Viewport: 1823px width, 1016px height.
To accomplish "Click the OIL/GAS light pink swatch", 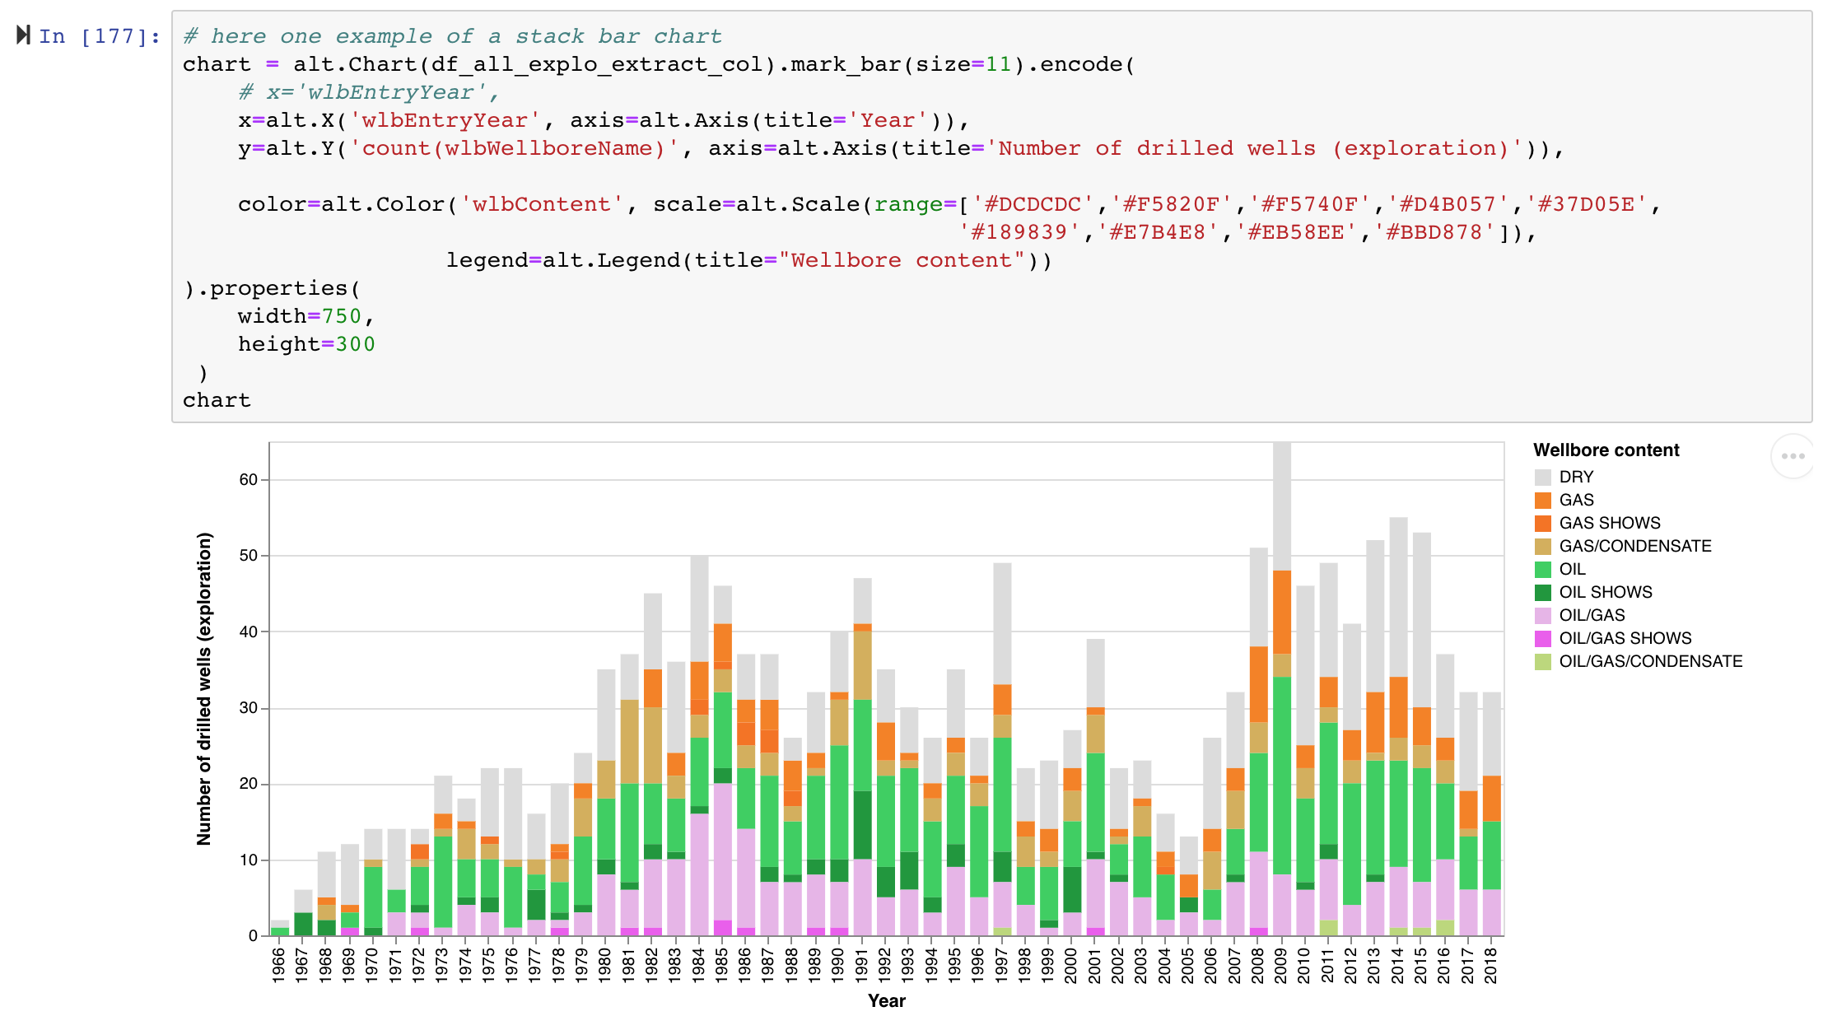I will point(1542,616).
